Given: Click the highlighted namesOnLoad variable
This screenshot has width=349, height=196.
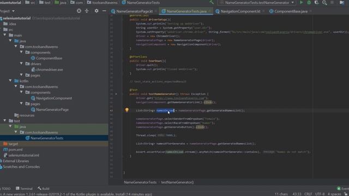Looking at the screenshot, I should pos(165,111).
